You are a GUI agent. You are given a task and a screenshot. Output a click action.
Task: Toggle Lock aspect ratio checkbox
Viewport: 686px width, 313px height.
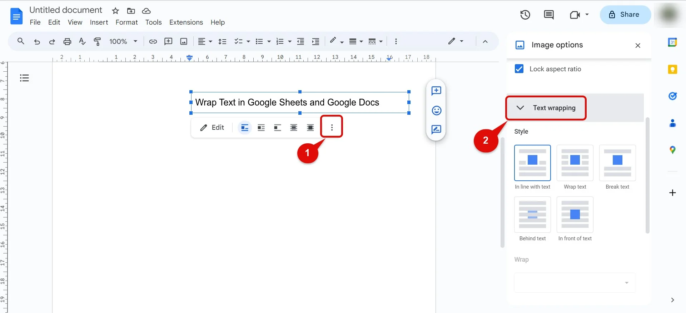[519, 68]
